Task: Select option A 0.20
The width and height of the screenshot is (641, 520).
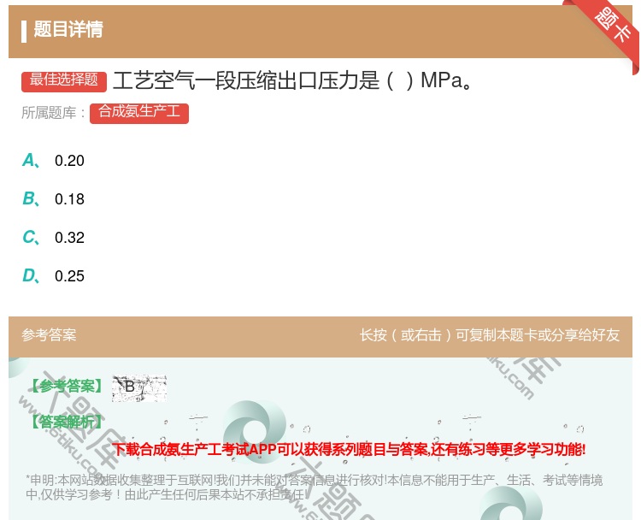Action: tap(53, 161)
